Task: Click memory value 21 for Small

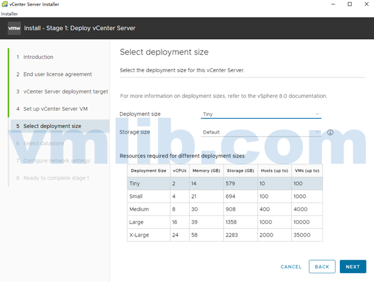Action: tap(194, 197)
